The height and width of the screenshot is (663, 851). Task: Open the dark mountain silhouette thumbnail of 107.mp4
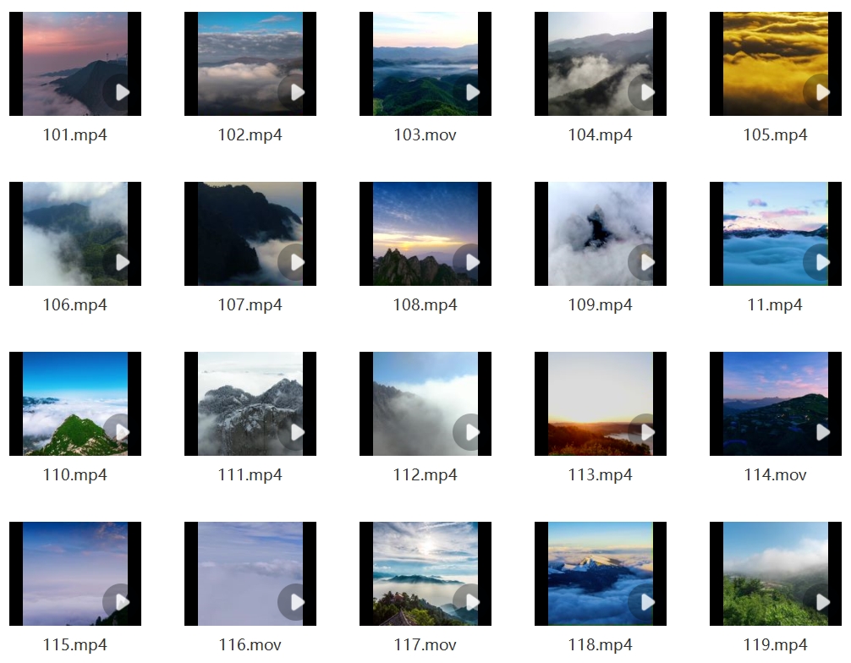pyautogui.click(x=250, y=233)
